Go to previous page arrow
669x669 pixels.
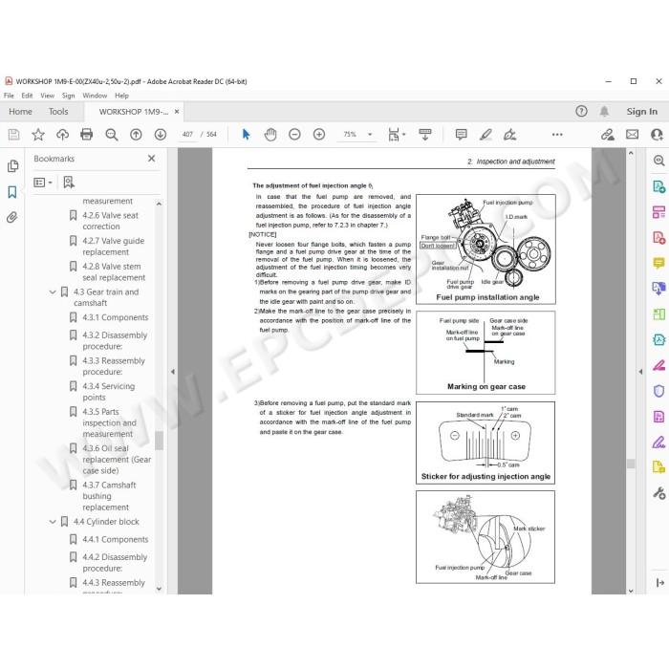136,135
